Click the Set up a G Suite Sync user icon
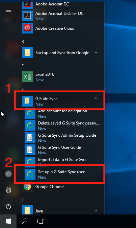The image size is (136, 228). [30, 174]
